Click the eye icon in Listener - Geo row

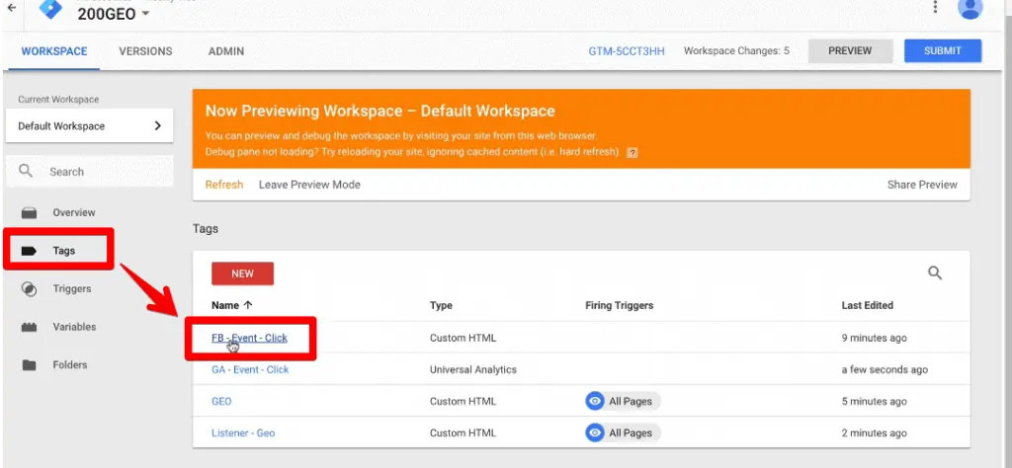pos(594,432)
